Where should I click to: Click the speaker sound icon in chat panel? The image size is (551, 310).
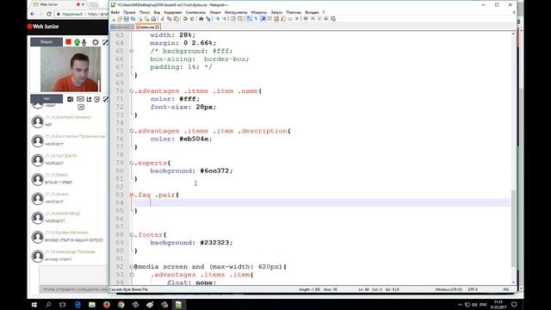[x=71, y=99]
